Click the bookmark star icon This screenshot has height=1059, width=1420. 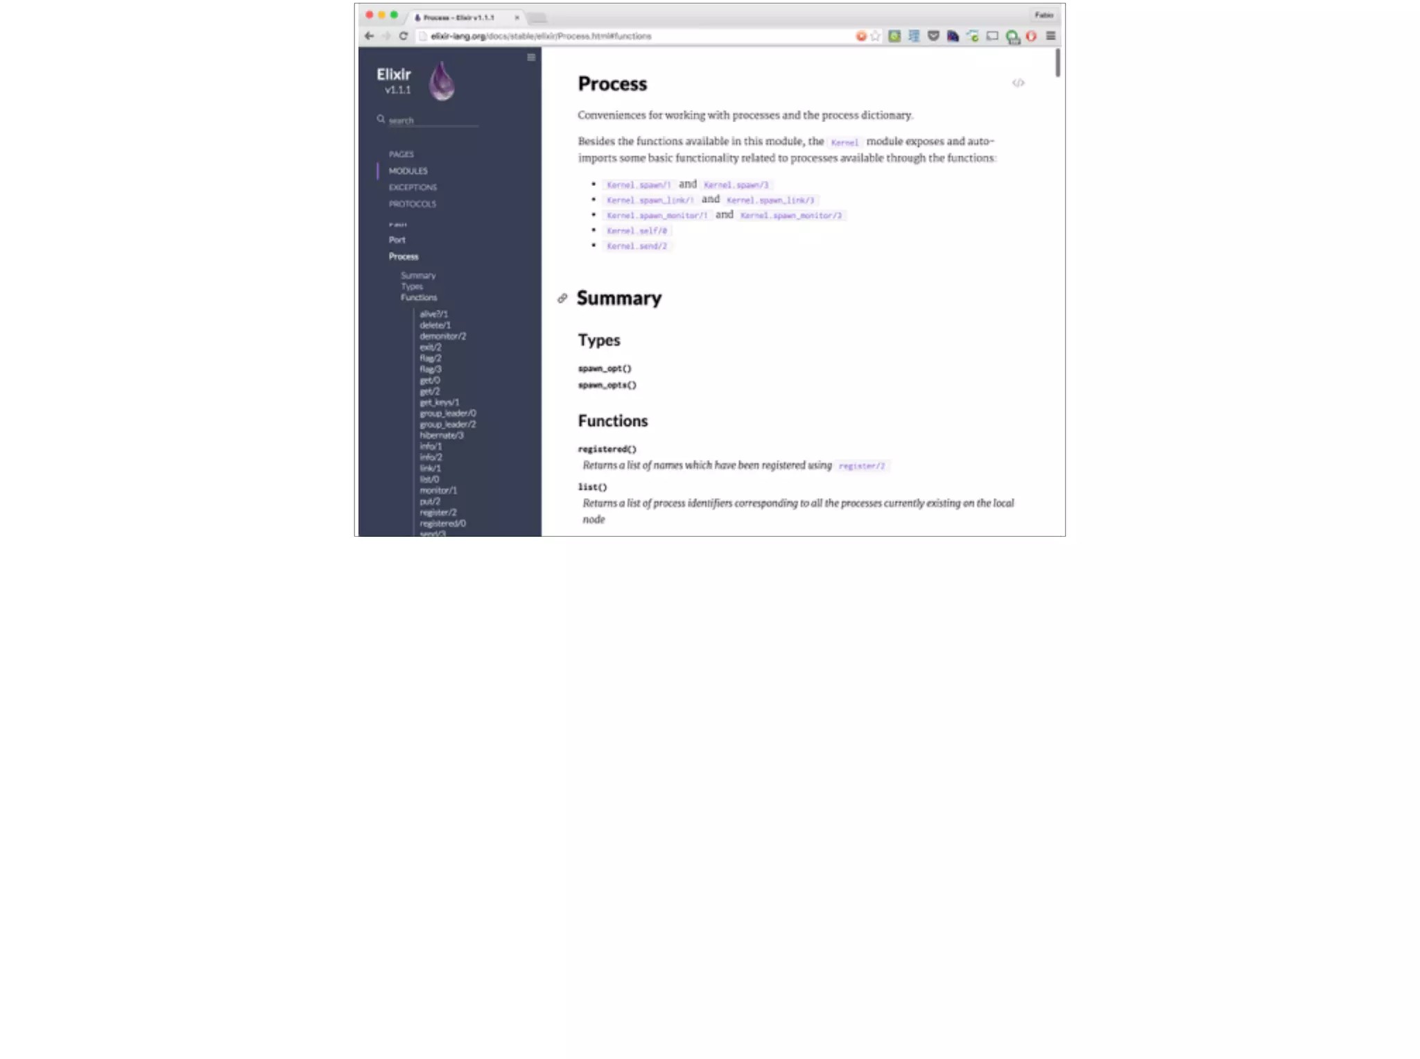[x=876, y=36]
